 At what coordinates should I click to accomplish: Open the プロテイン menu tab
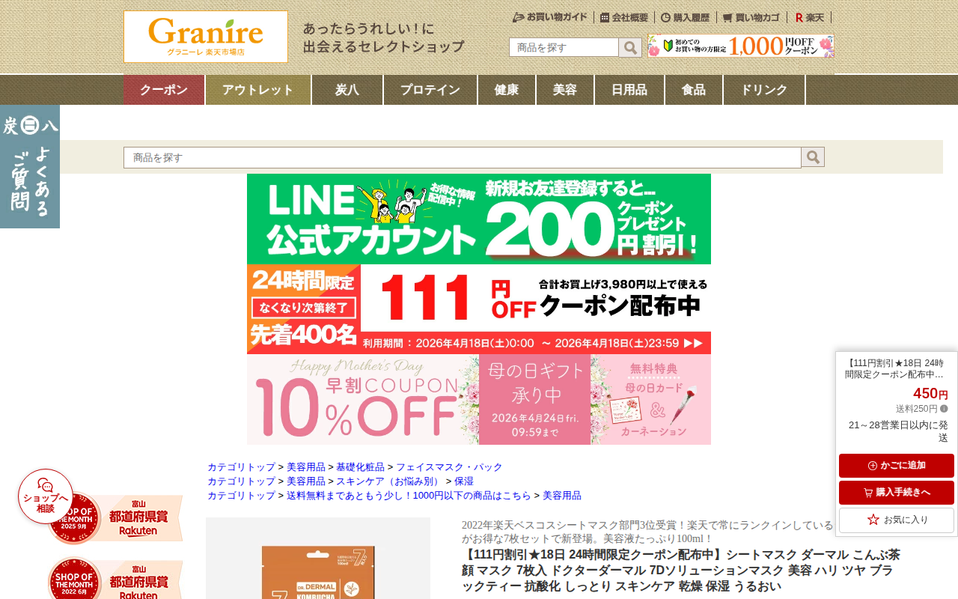[x=430, y=90]
